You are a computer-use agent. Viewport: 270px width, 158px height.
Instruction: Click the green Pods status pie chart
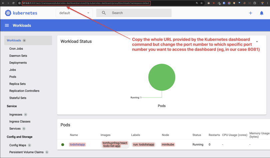pyautogui.click(x=162, y=77)
